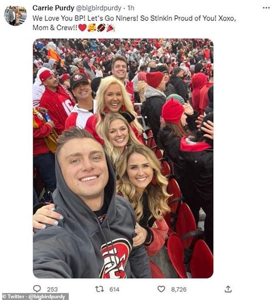Open the @bigbirdpurdy handle link
The height and width of the screenshot is (300, 276).
tap(98, 8)
